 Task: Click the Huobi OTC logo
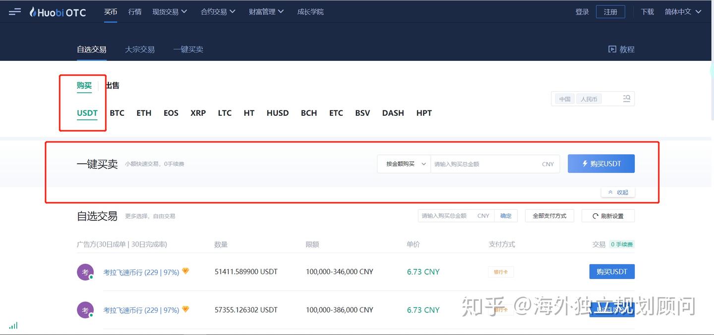(x=57, y=12)
